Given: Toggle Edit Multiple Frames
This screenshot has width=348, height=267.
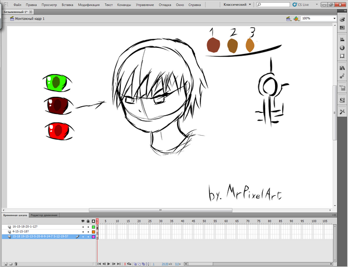Looking at the screenshot, I should pyautogui.click(x=143, y=264).
